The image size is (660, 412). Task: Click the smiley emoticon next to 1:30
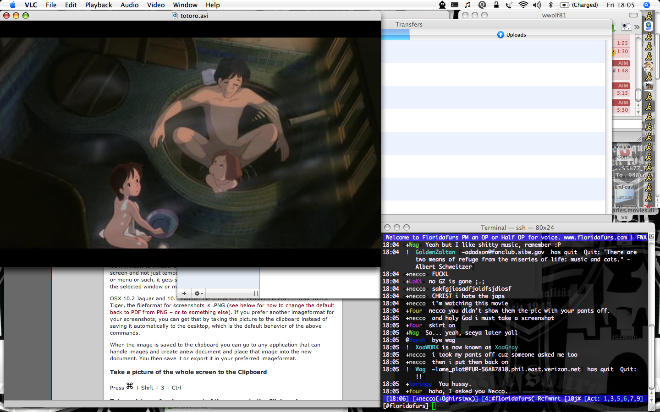[614, 52]
